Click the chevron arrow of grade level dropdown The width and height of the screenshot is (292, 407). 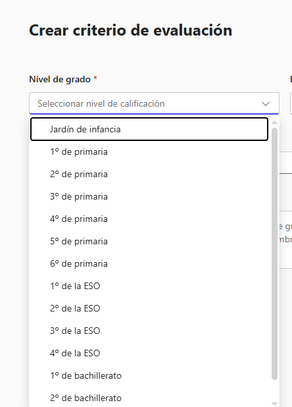pyautogui.click(x=266, y=104)
